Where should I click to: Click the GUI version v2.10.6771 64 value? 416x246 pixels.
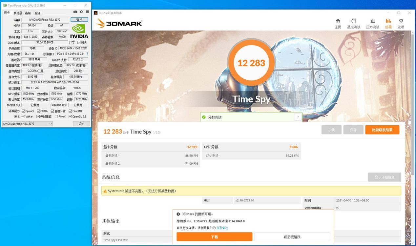coord(245,200)
